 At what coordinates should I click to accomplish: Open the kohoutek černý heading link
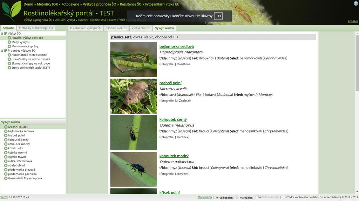pos(173,119)
